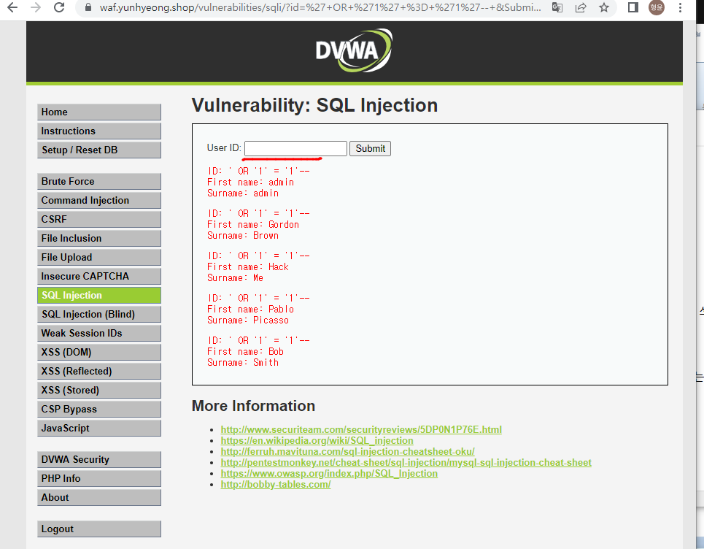The width and height of the screenshot is (704, 549).
Task: Click the share page icon
Action: coord(581,7)
